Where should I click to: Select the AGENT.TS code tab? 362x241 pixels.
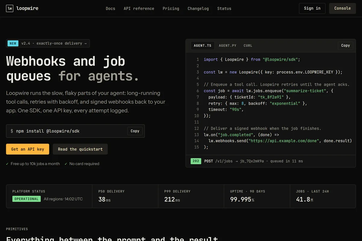click(202, 45)
